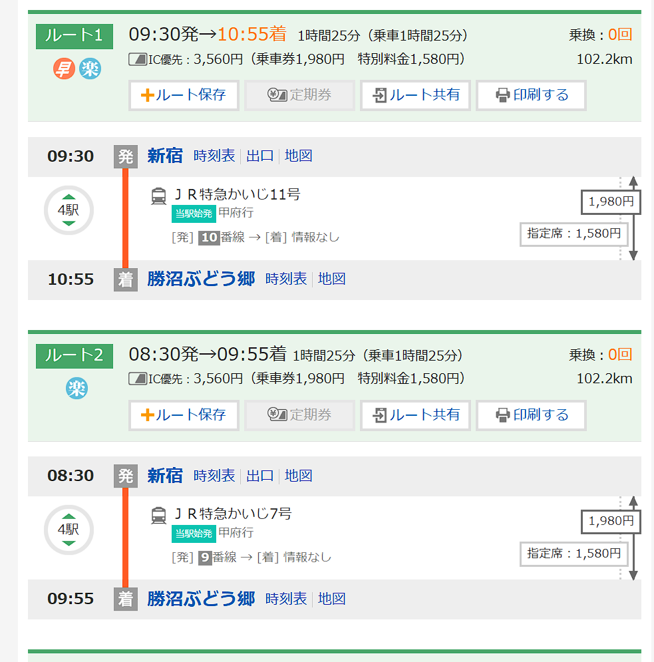Image resolution: width=654 pixels, height=662 pixels.
Task: Click the train icon beside かいじ7号
Action: click(x=159, y=515)
